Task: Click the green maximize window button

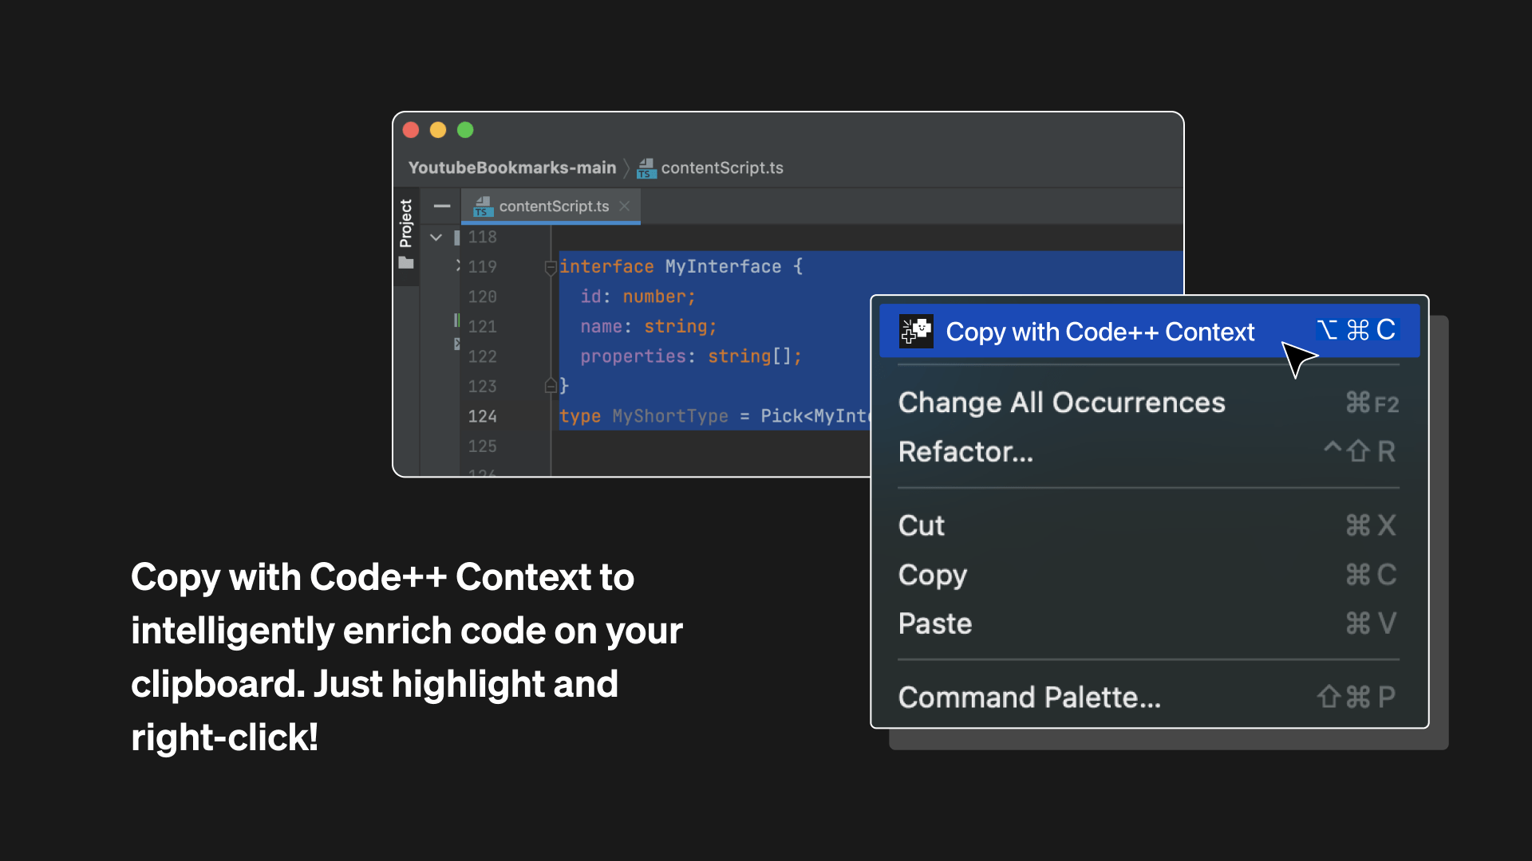Action: (x=465, y=130)
